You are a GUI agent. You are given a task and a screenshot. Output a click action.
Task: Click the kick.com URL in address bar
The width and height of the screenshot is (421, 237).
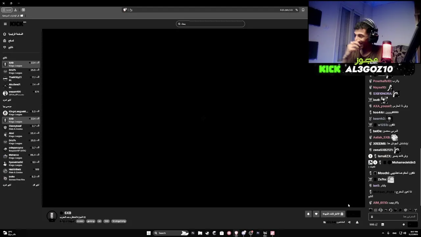[x=286, y=10]
